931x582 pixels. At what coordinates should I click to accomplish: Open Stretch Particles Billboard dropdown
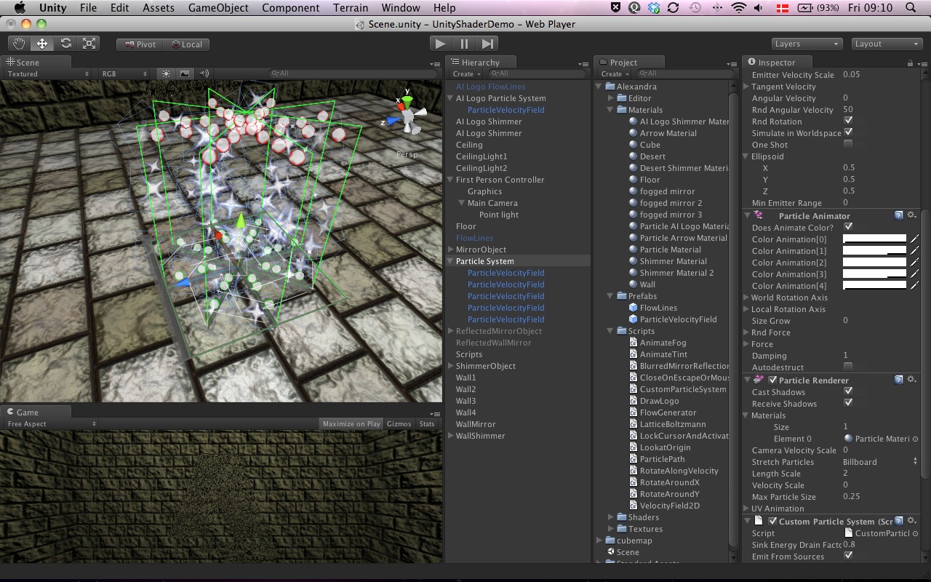click(880, 461)
